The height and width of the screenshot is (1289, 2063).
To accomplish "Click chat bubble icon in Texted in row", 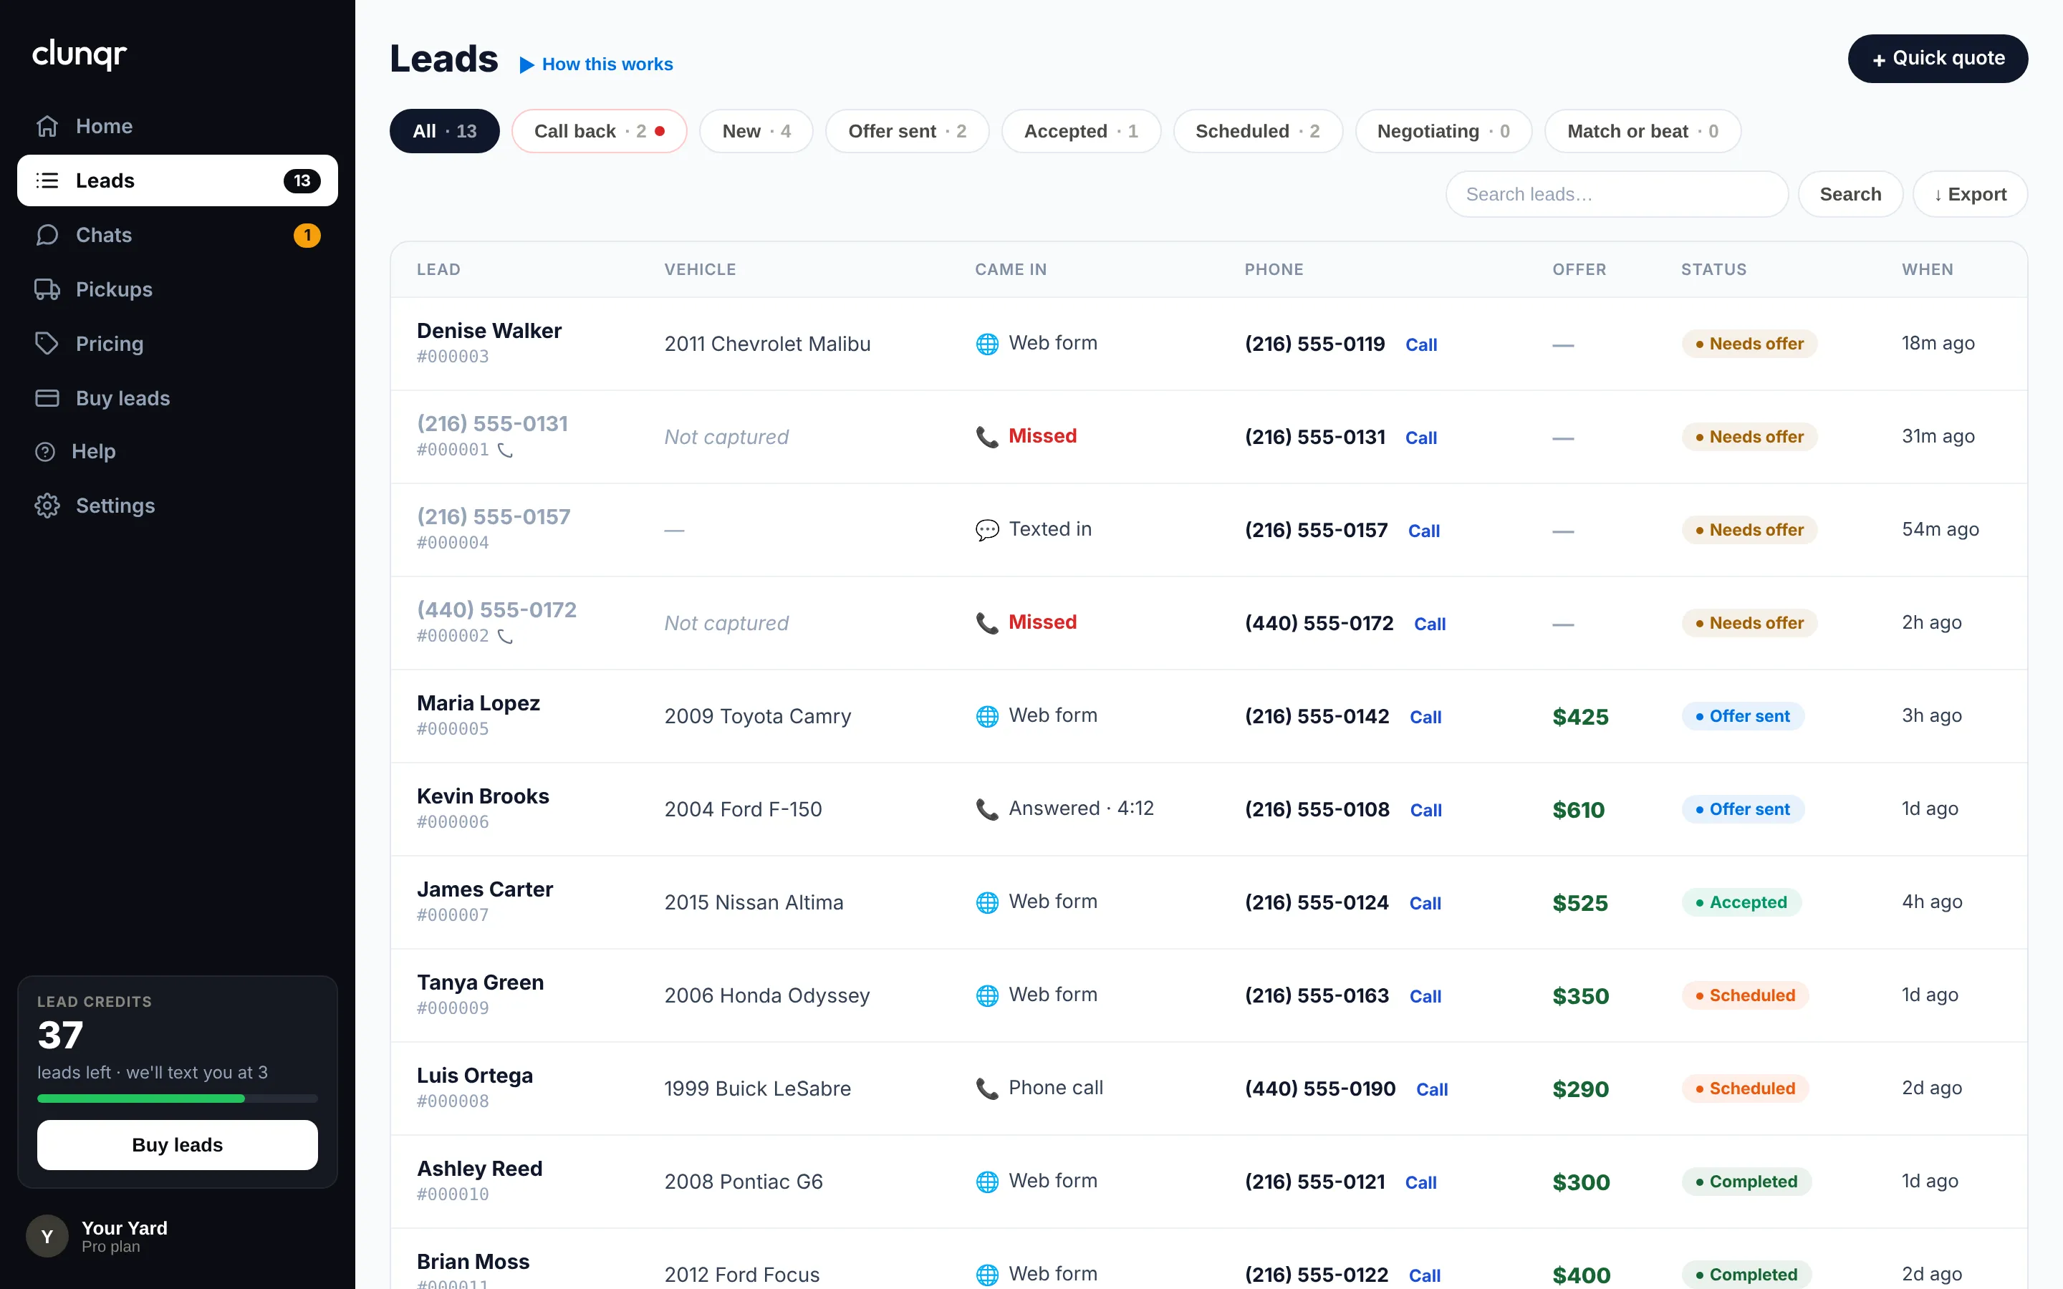I will [x=987, y=529].
